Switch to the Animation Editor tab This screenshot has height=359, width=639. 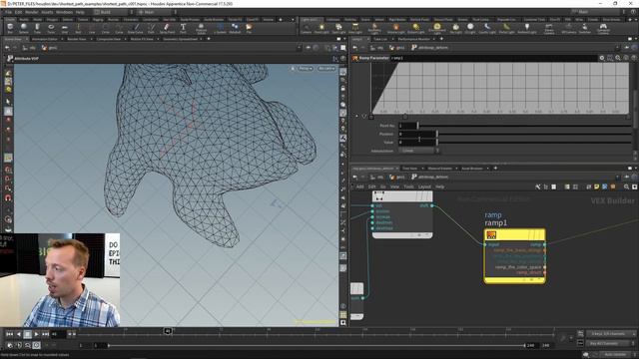[44, 39]
